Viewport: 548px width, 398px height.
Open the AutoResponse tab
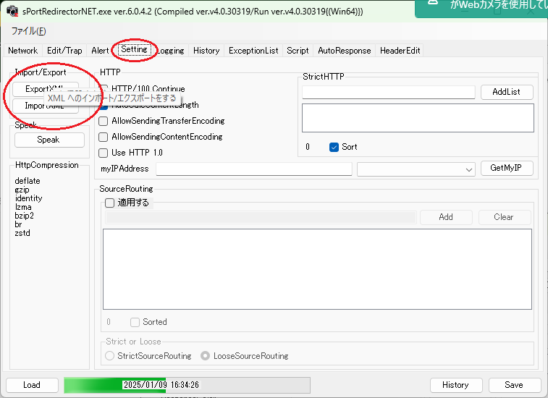345,51
